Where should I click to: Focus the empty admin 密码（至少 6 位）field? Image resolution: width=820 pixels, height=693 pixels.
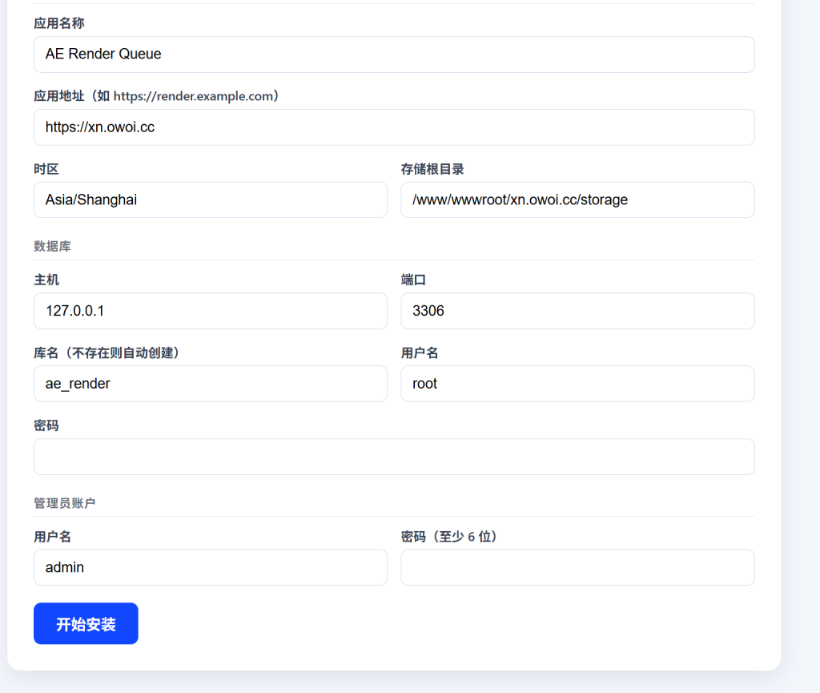point(577,567)
